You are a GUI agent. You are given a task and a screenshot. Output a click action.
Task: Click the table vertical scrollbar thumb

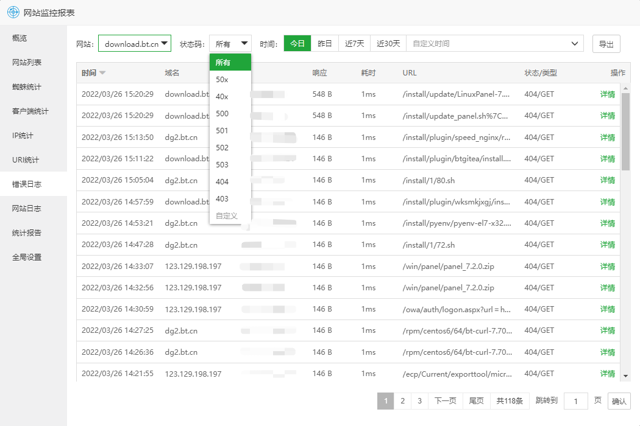[x=625, y=131]
